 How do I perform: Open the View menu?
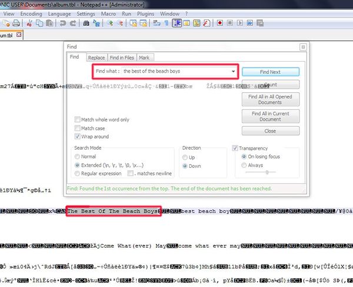pyautogui.click(x=9, y=14)
